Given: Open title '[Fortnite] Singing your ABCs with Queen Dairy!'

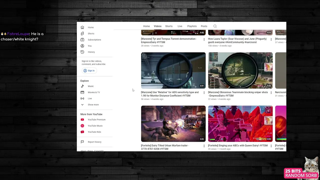Looking at the screenshot, I should pos(238,145).
